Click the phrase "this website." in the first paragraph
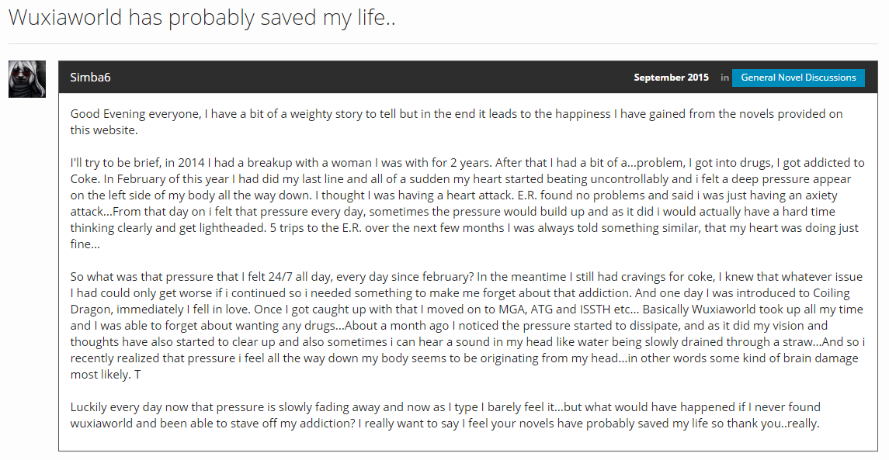 point(104,130)
